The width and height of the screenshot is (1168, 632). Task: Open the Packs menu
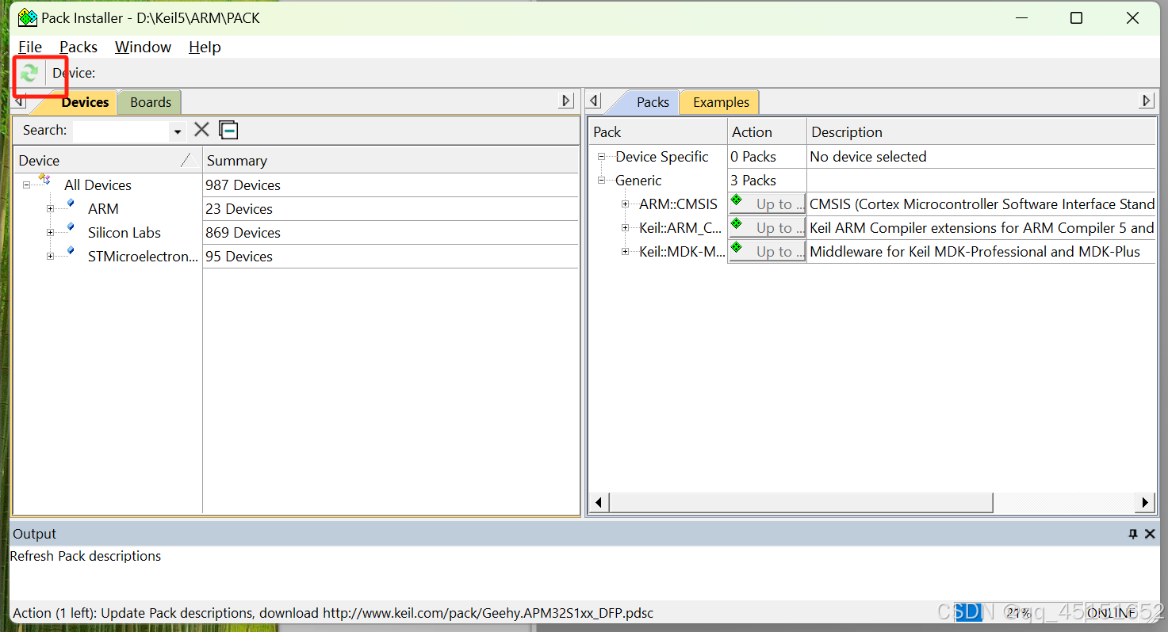pos(79,47)
